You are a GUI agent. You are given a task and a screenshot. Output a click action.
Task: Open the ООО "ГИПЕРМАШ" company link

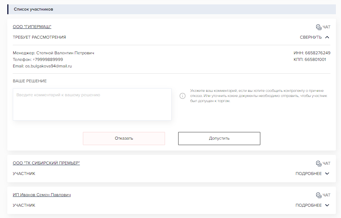click(32, 27)
